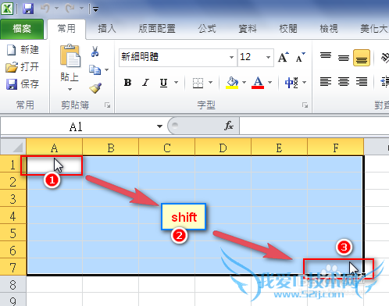Image resolution: width=389 pixels, height=306 pixels.
Task: Switch to the 校閱 ribbon tab
Action: point(288,29)
